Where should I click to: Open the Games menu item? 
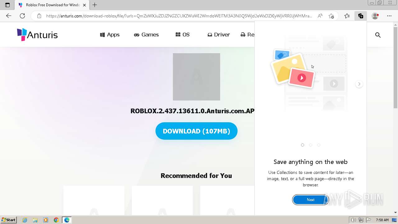(x=146, y=35)
